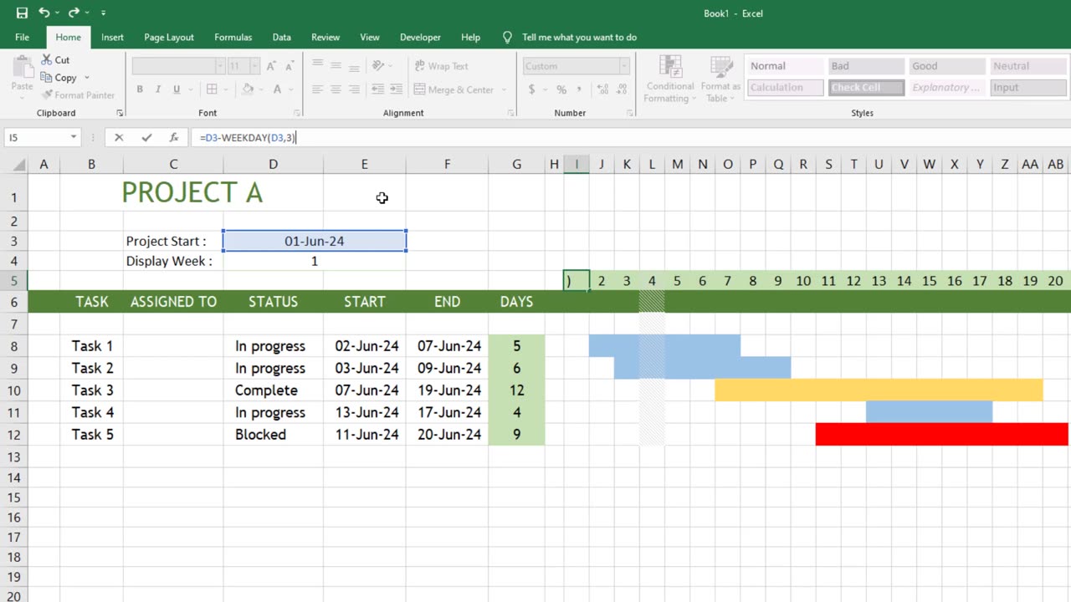The image size is (1071, 602).
Task: Select the Project Start cell 01-Jun-24
Action: [x=315, y=241]
